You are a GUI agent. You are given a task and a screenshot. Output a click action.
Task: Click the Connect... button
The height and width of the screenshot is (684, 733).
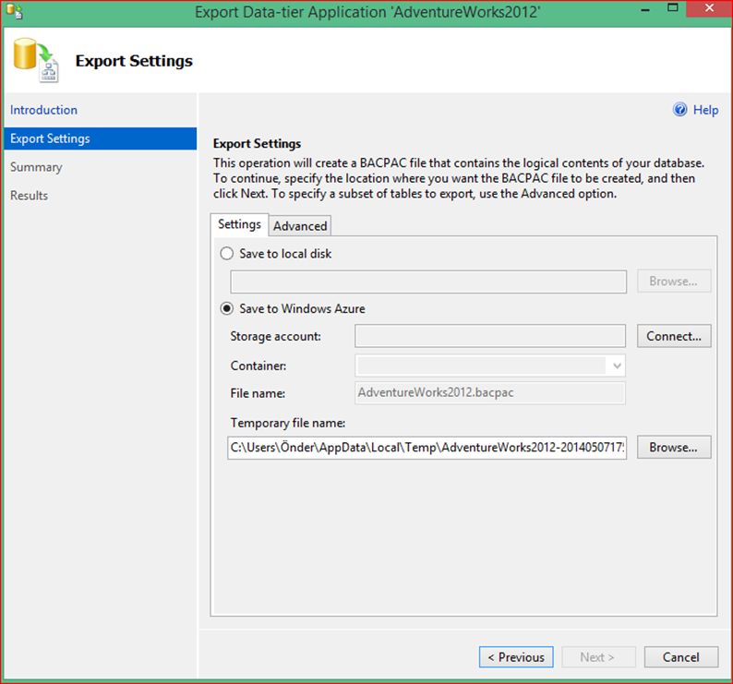(674, 336)
